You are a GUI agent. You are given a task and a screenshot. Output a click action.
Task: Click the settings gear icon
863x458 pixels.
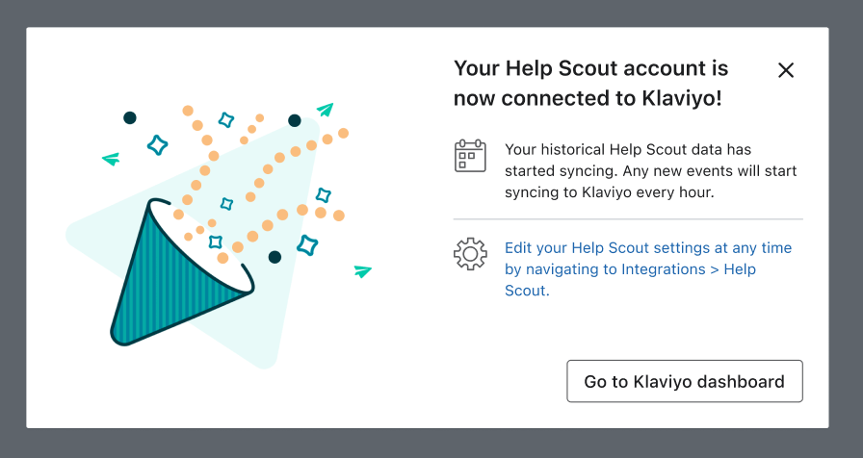coord(470,254)
